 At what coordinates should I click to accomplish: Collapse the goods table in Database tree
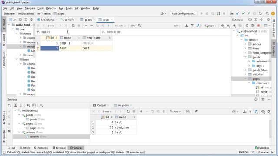[245, 57]
